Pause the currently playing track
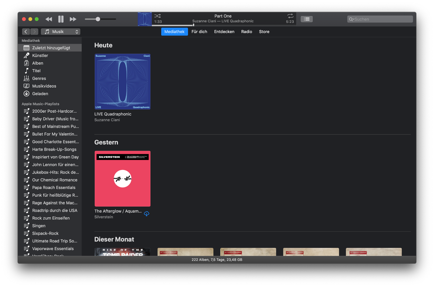Viewport: 434px width, 287px height. pyautogui.click(x=61, y=19)
